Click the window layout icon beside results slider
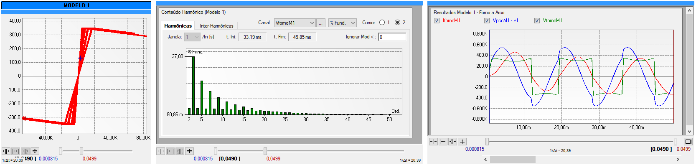This screenshot has height=165, width=696. click(x=688, y=142)
